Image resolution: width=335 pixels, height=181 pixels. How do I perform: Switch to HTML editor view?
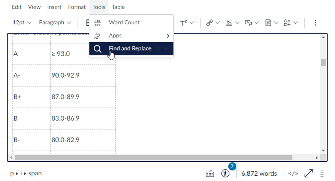(293, 174)
